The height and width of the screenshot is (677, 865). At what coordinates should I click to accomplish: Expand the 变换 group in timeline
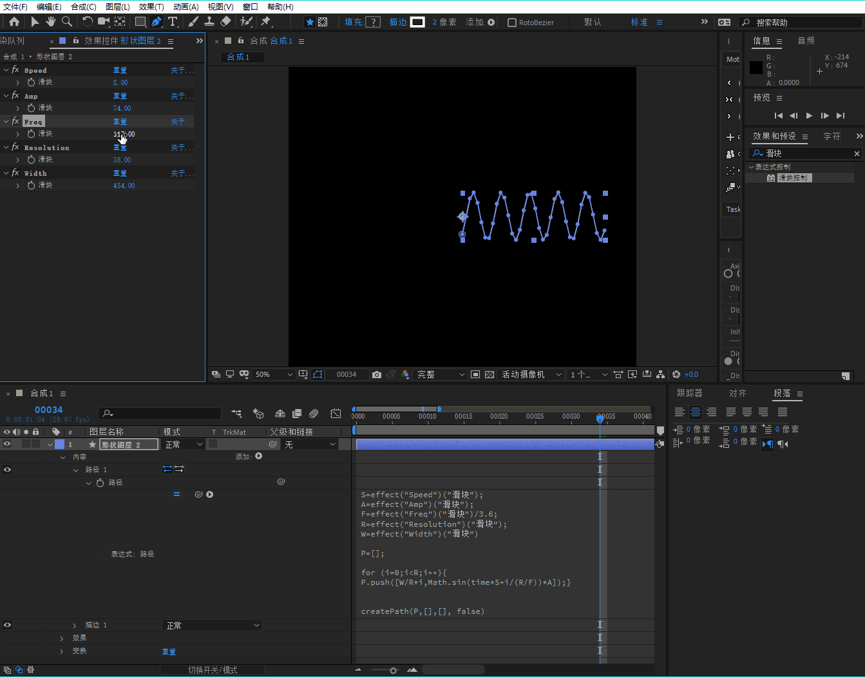[62, 651]
